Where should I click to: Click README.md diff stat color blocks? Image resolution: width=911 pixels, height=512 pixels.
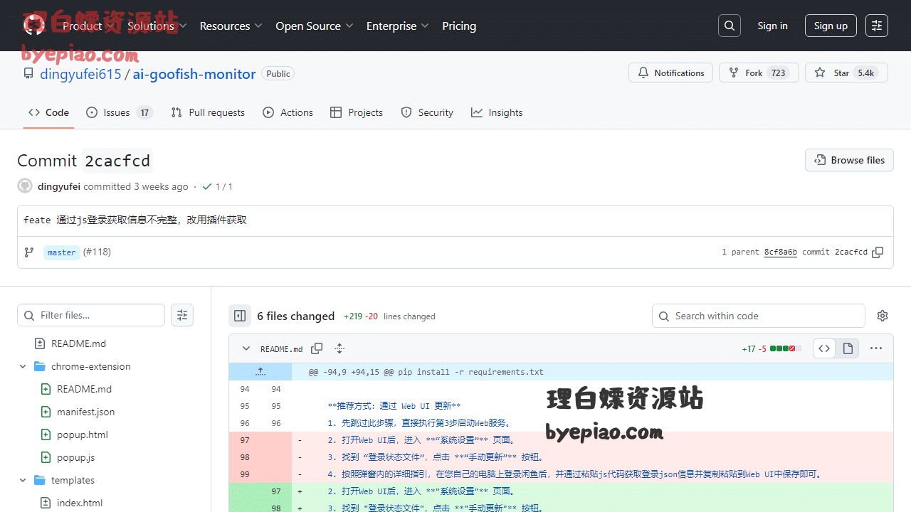click(x=786, y=348)
